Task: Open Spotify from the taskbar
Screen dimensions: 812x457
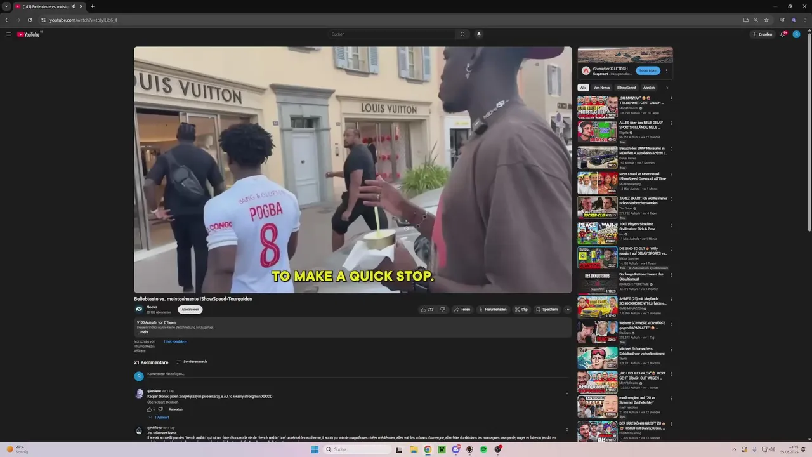Action: 483,449
